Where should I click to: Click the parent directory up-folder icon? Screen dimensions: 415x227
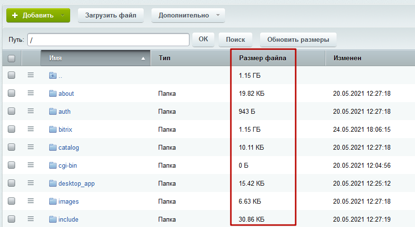53,75
